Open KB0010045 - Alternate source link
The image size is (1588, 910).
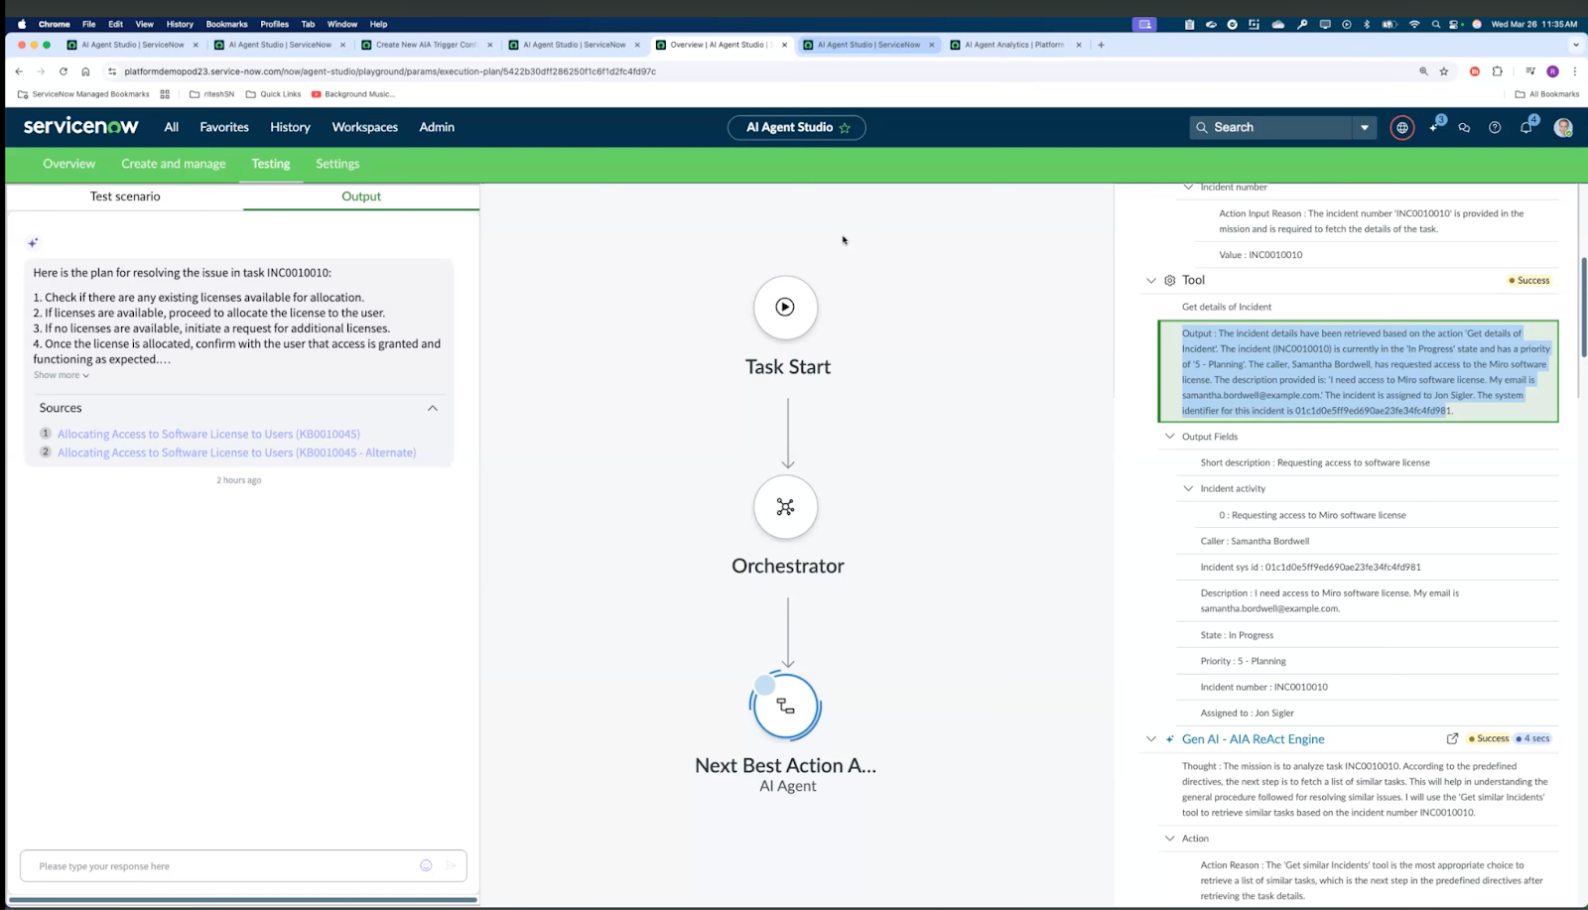(x=236, y=453)
